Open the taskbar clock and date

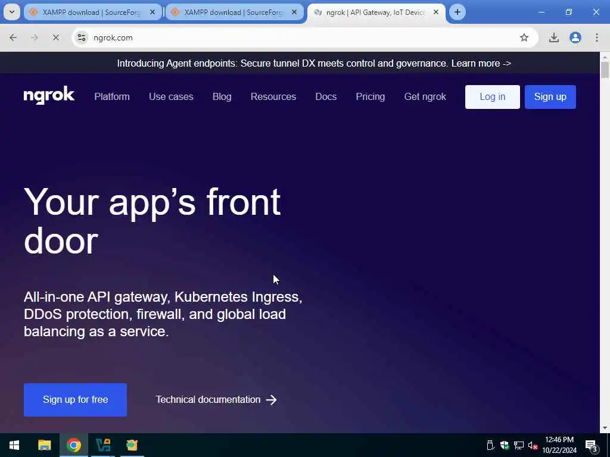pos(559,445)
